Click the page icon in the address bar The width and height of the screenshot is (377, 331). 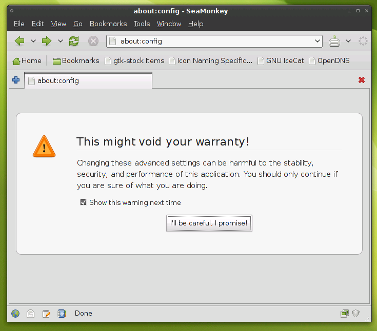point(112,41)
